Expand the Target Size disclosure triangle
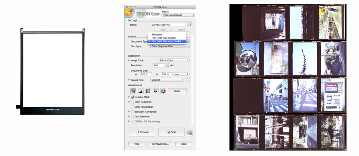The image size is (359, 156). tap(129, 80)
